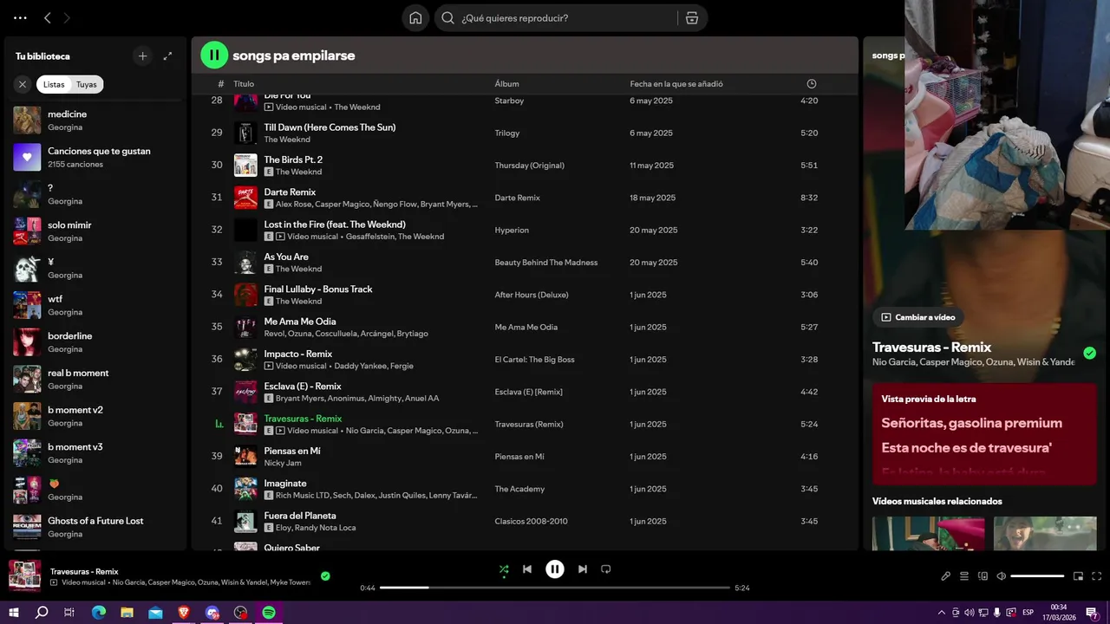Screen dimensions: 1110x624
Task: Open the Vista previa de la letra card
Action: point(984,434)
